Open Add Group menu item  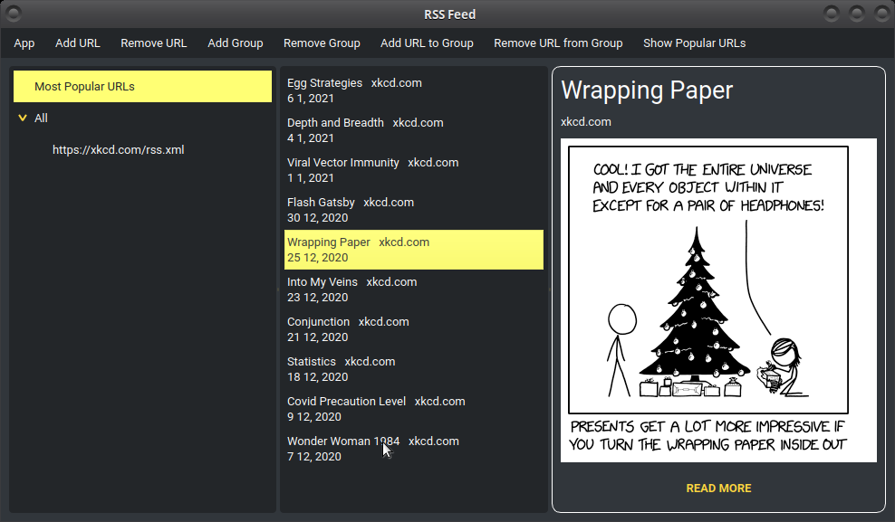(x=236, y=43)
